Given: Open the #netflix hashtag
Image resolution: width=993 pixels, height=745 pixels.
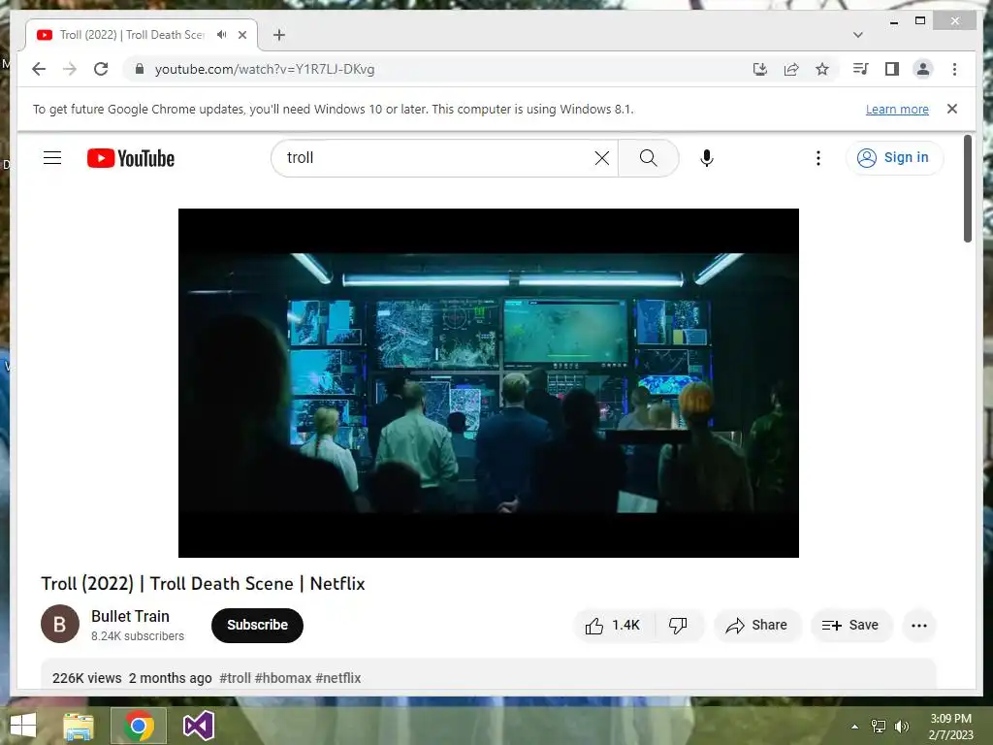Looking at the screenshot, I should click(338, 678).
